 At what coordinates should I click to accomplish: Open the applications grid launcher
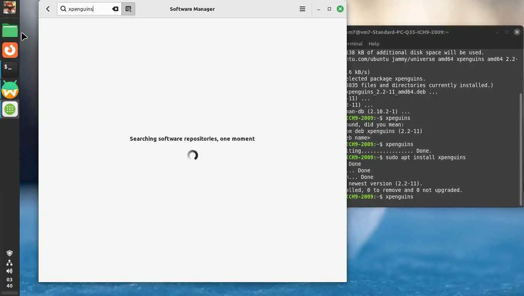coord(10,109)
